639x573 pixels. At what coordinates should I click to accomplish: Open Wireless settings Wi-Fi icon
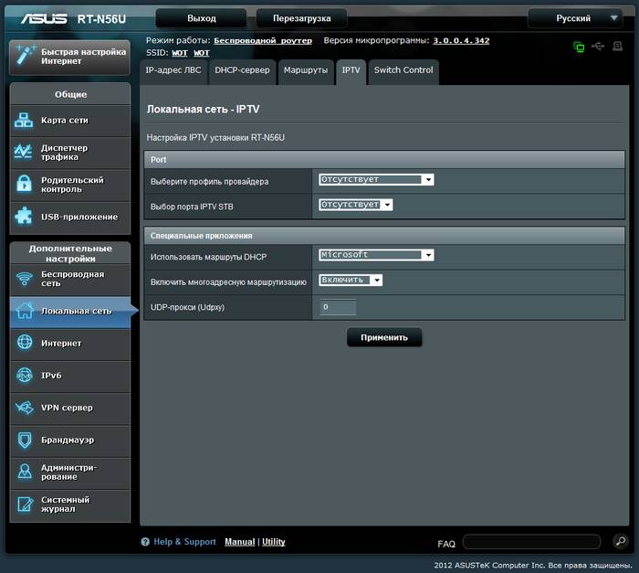25,279
